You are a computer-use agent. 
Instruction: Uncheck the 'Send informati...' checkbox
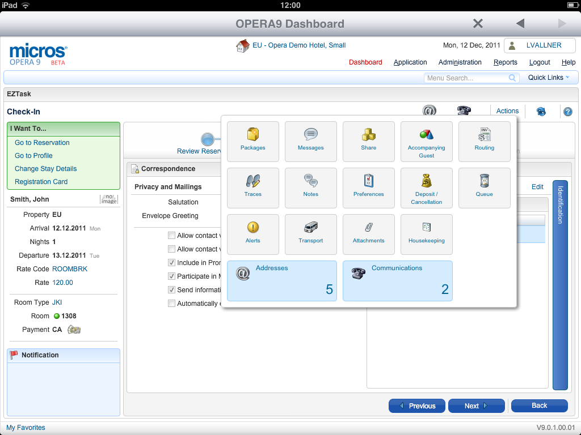pos(171,289)
